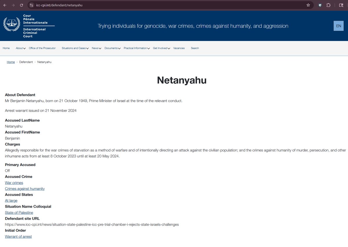This screenshot has height=247, width=348.
Task: Click the About Defendant label
Action: (20, 95)
